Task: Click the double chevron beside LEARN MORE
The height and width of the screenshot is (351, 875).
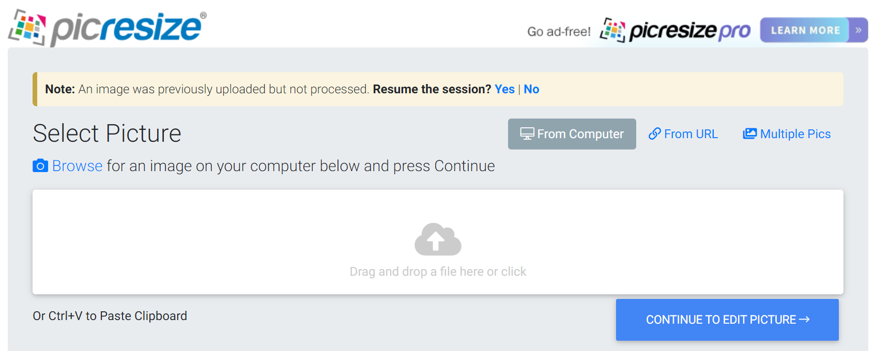Action: [x=858, y=30]
